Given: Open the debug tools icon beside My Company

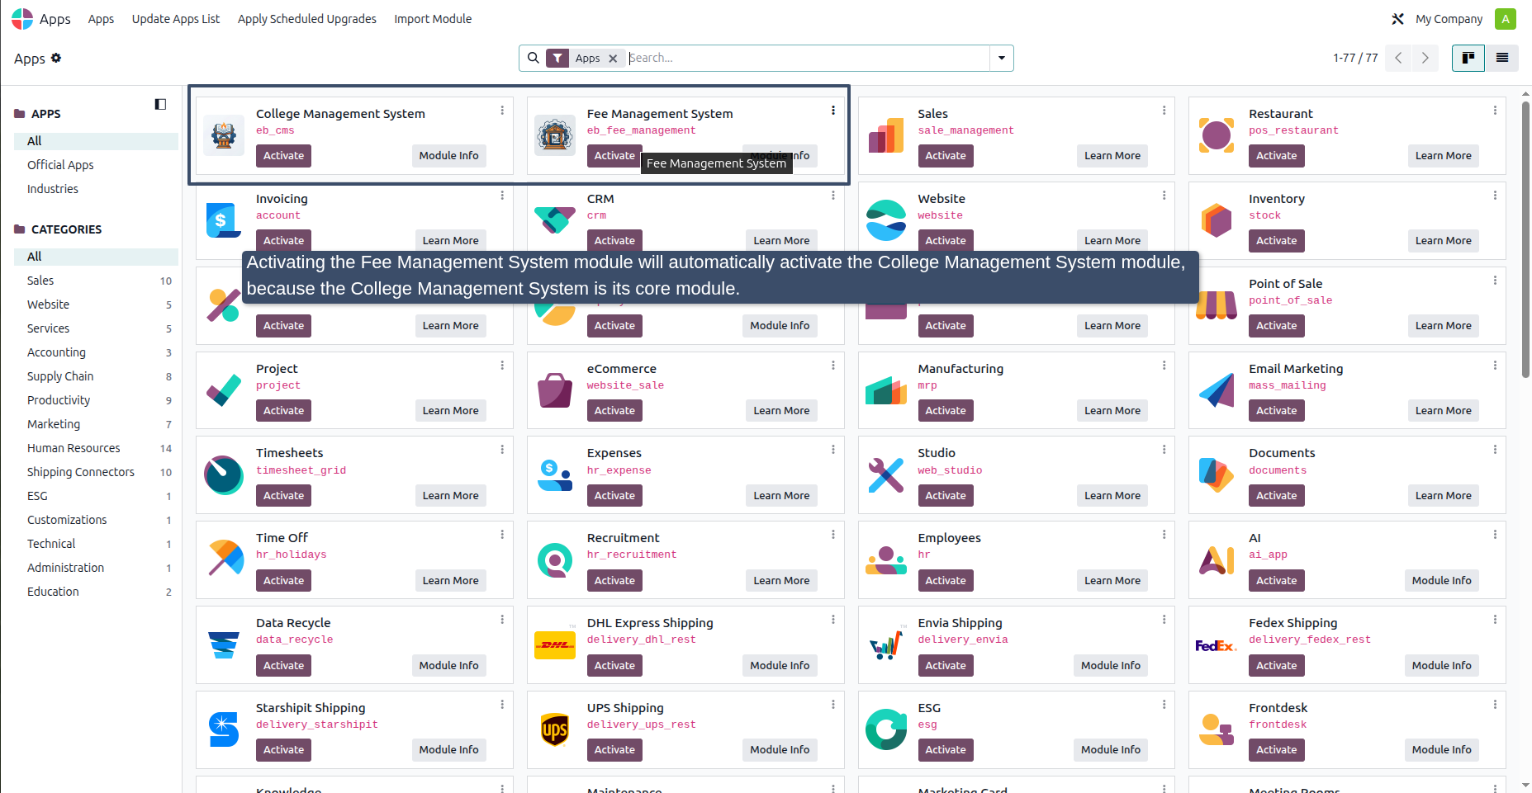Looking at the screenshot, I should (x=1397, y=19).
